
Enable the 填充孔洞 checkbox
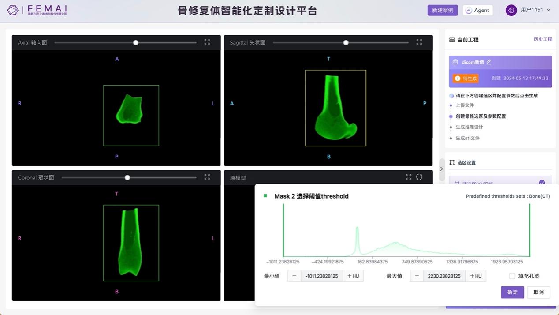tap(512, 276)
